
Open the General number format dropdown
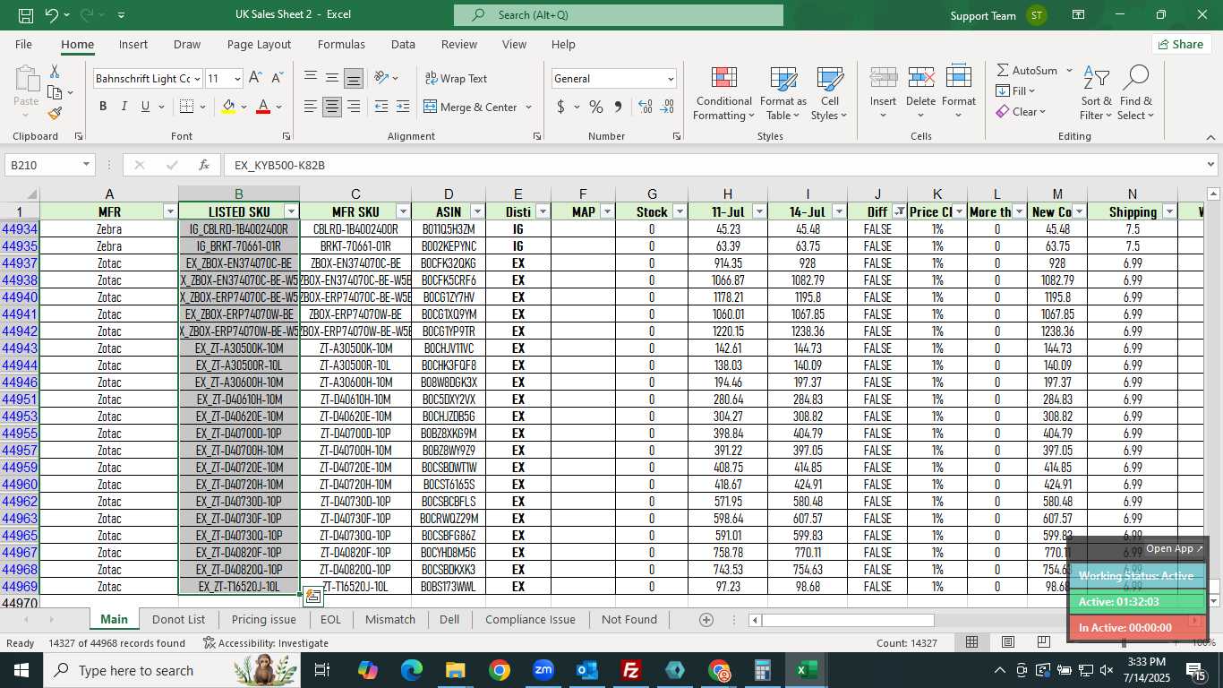click(x=671, y=79)
